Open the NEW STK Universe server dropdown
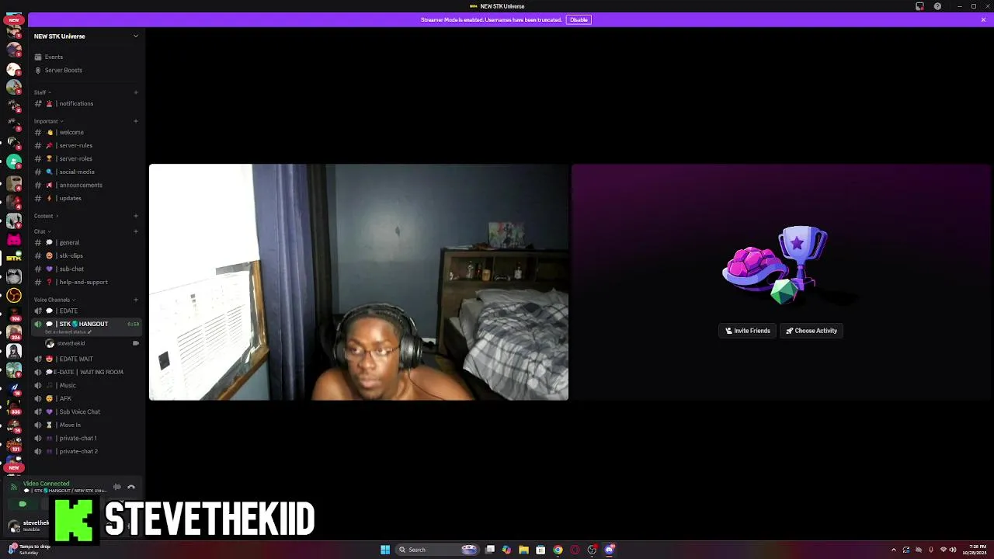 click(85, 36)
